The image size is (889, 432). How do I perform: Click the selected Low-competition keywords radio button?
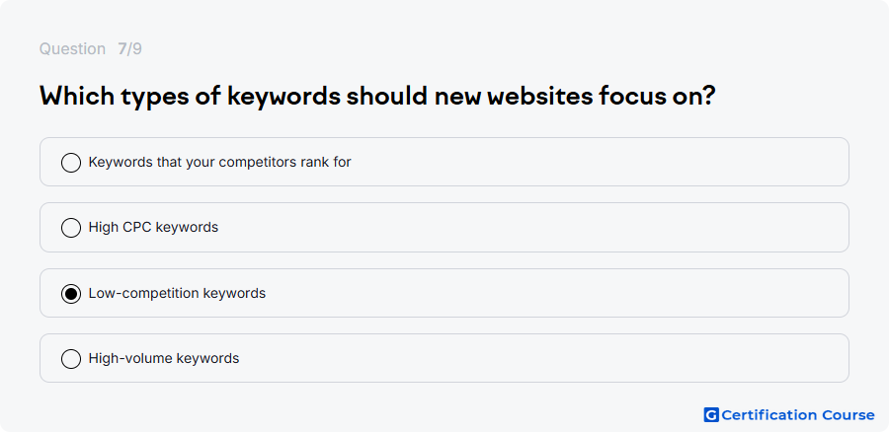point(71,294)
